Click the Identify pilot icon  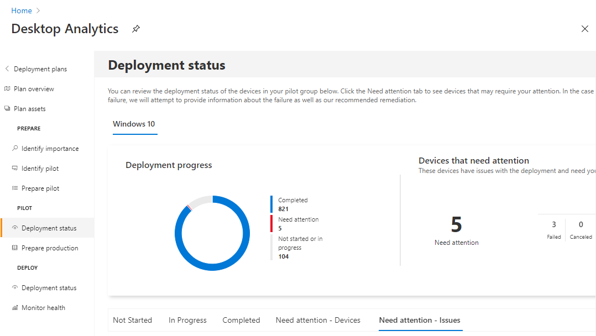click(15, 168)
